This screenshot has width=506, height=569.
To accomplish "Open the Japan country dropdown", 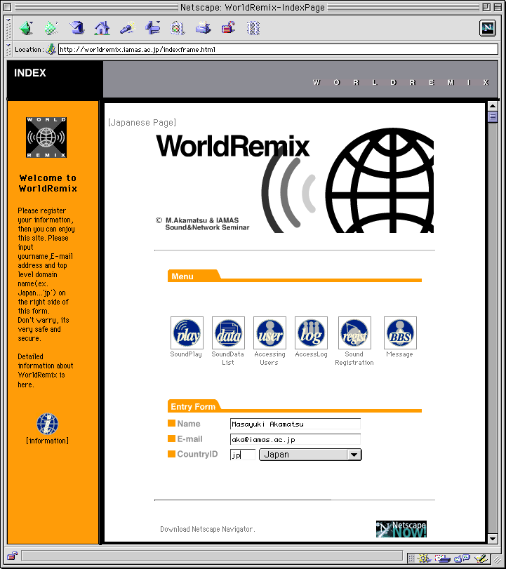I will (310, 455).
